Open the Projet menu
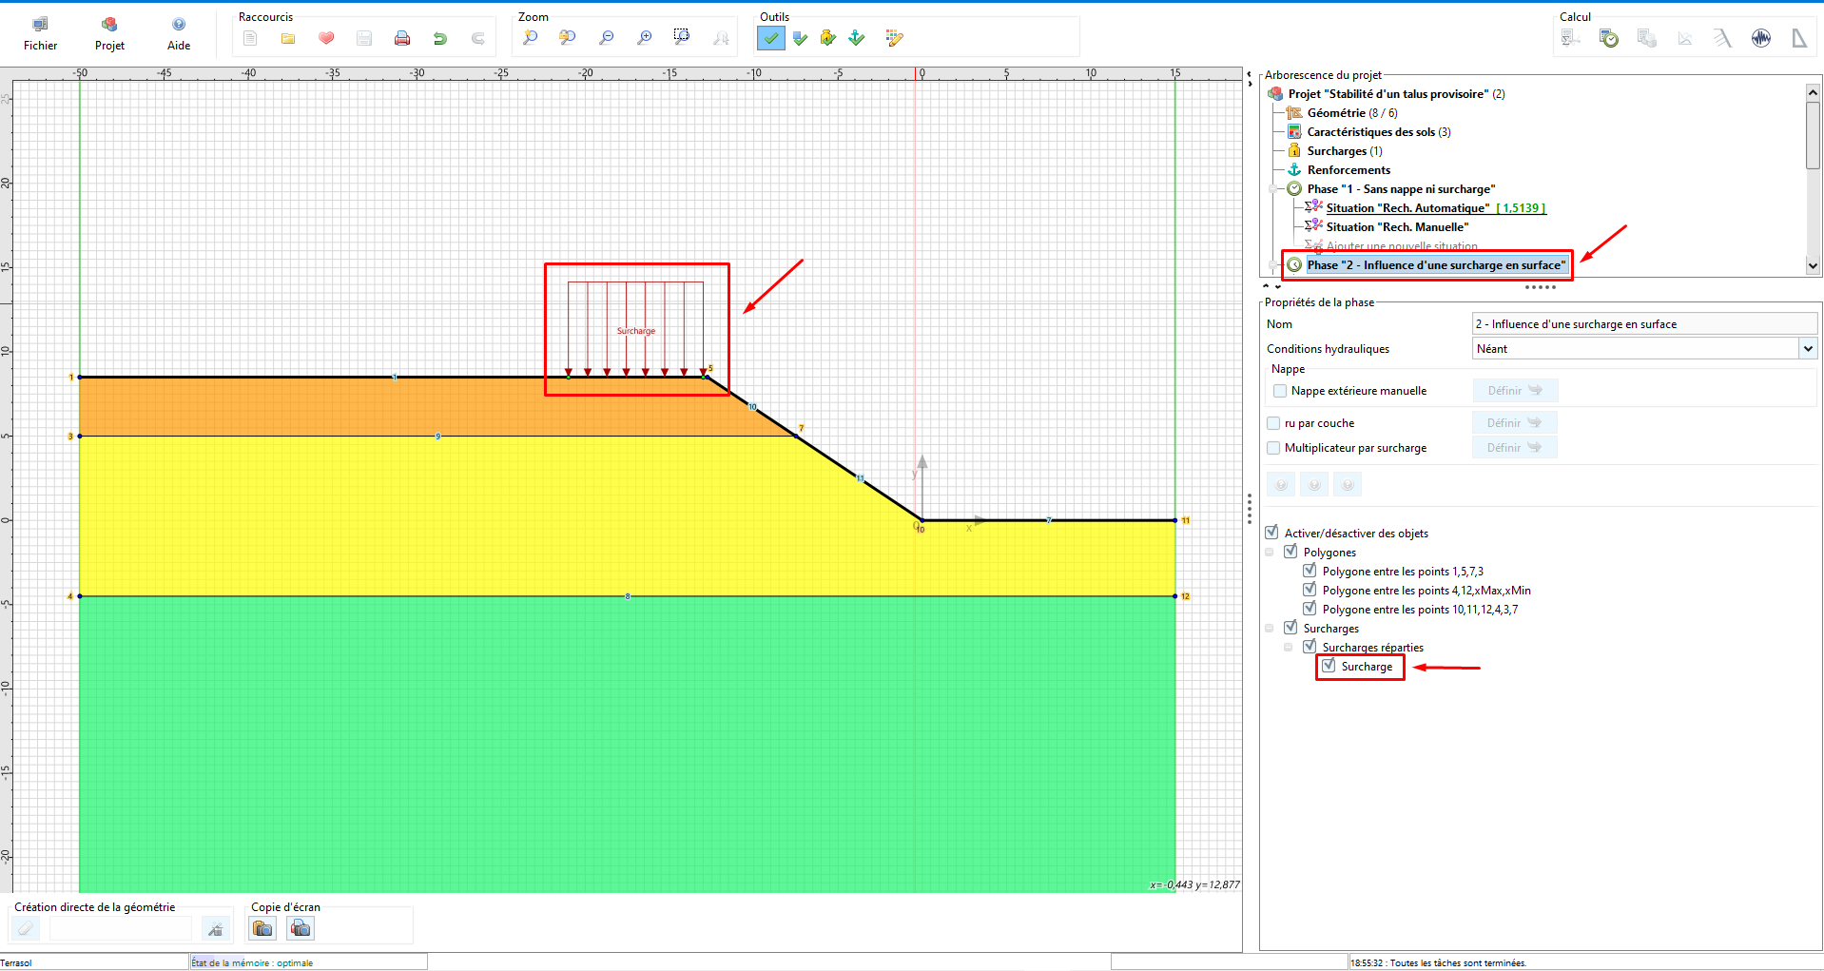The image size is (1824, 971). coord(109,33)
